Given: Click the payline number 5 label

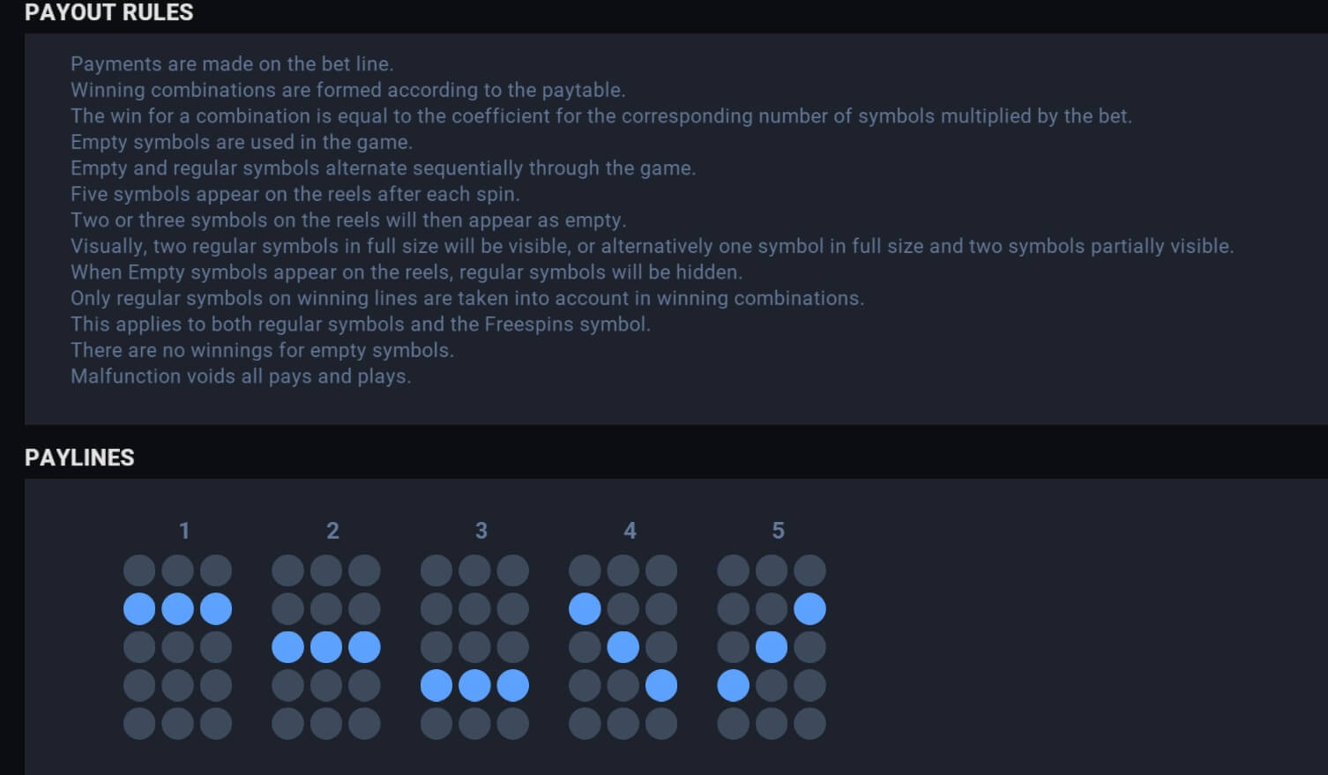Looking at the screenshot, I should tap(778, 531).
